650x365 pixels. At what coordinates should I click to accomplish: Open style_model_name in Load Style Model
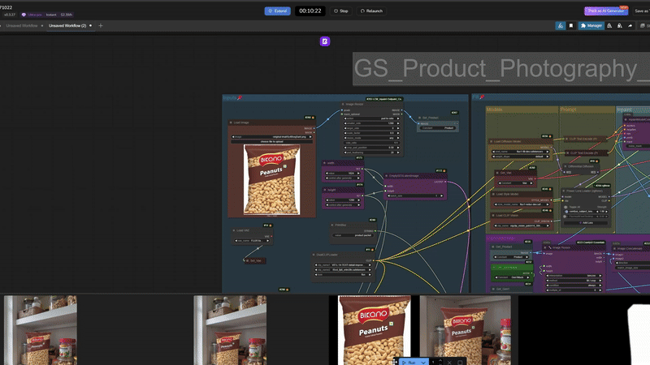(x=522, y=204)
